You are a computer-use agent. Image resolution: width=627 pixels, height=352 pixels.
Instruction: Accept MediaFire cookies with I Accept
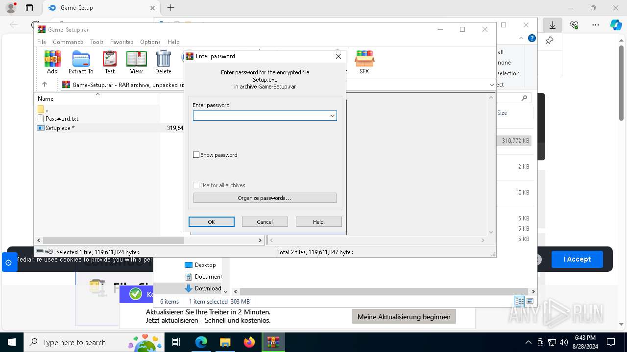tap(577, 259)
